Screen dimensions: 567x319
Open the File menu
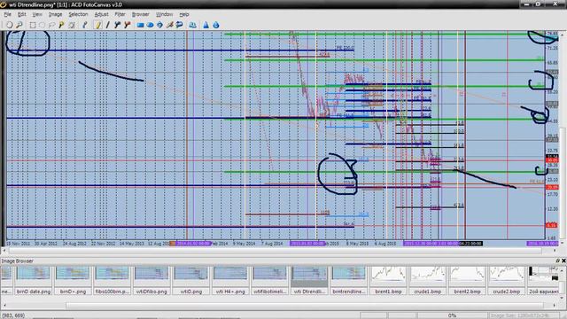[x=8, y=14]
